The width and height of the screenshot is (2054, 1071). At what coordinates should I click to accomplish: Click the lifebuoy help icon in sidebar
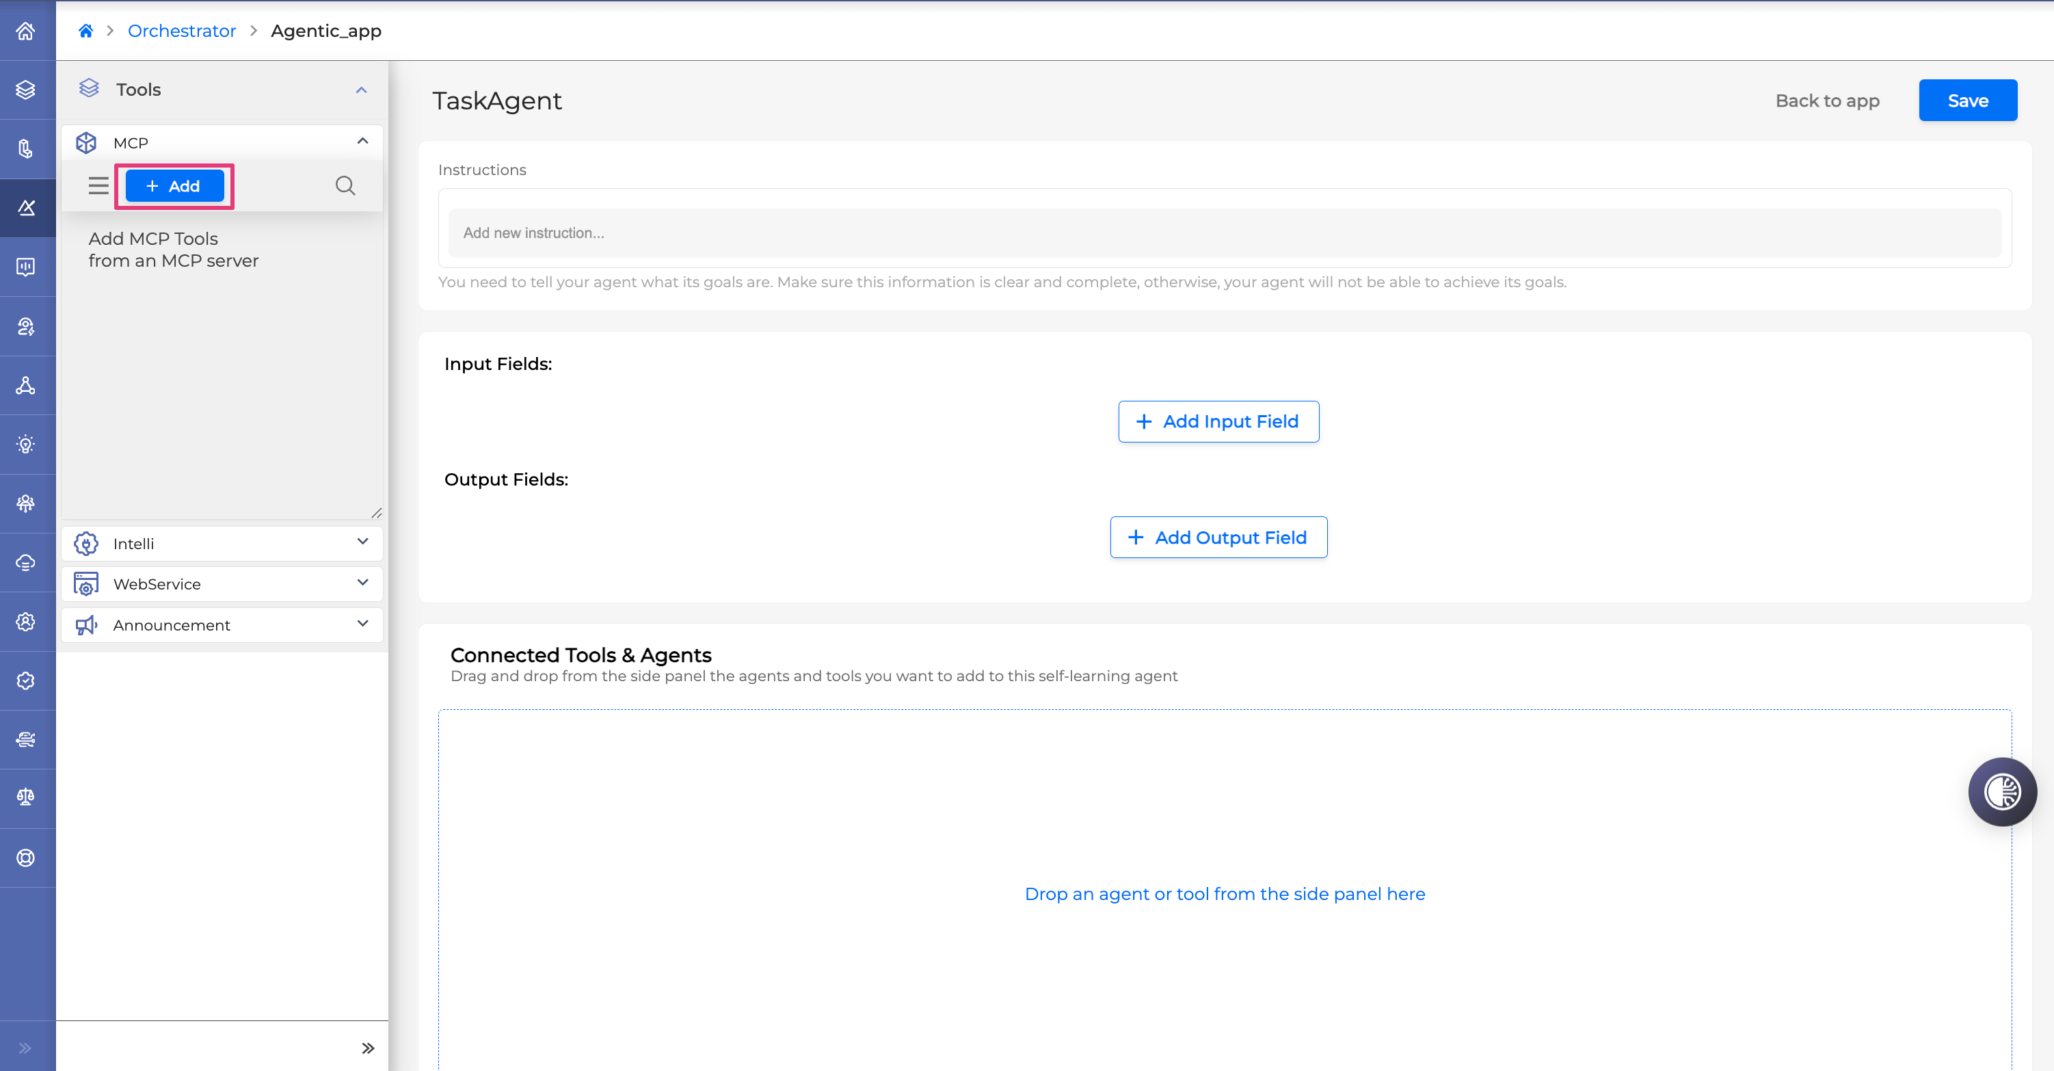(x=25, y=857)
